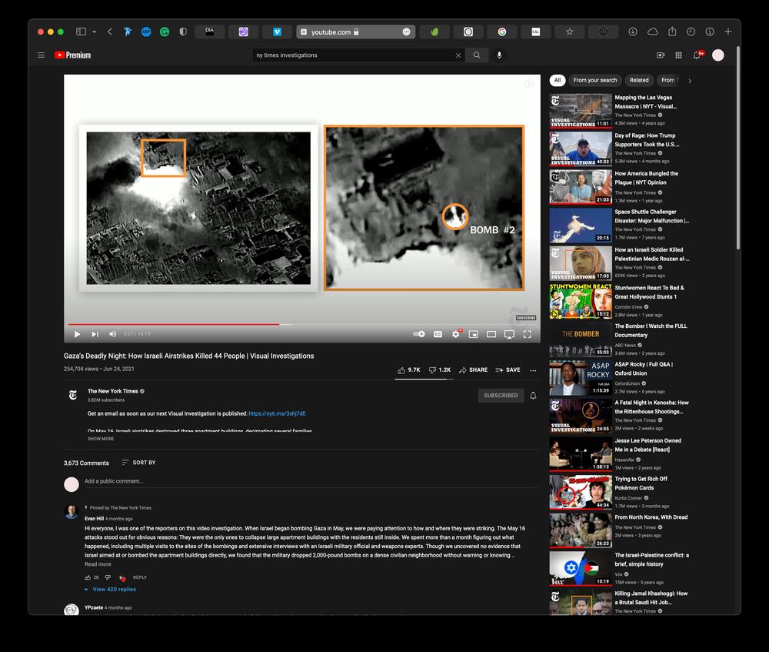769x652 pixels.
Task: Open the Safari share menu
Action: pos(672,32)
